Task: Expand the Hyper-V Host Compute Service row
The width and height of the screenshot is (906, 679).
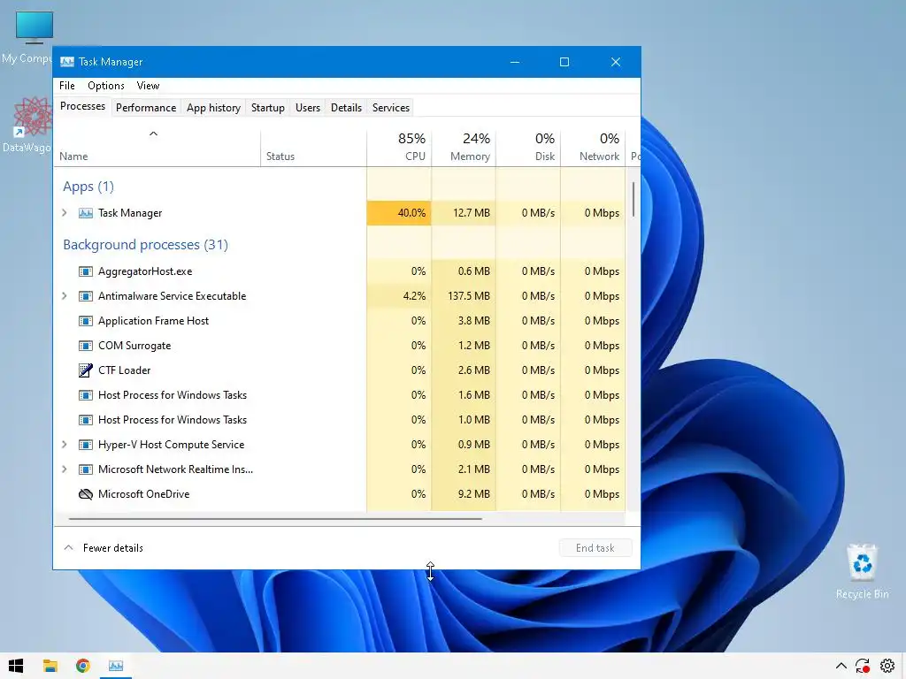Action: (64, 446)
